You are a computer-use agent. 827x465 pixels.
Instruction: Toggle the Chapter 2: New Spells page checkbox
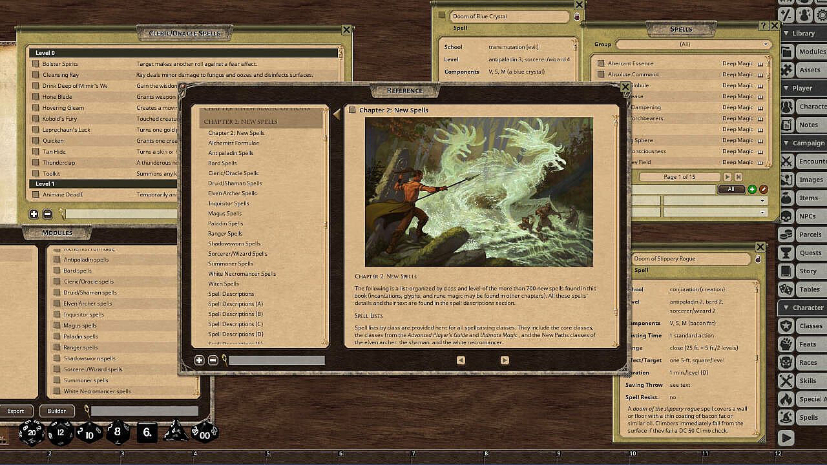(352, 110)
